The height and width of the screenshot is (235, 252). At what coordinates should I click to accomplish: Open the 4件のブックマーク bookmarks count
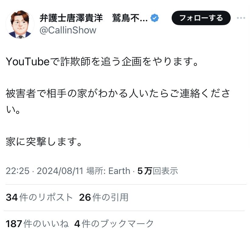click(114, 224)
